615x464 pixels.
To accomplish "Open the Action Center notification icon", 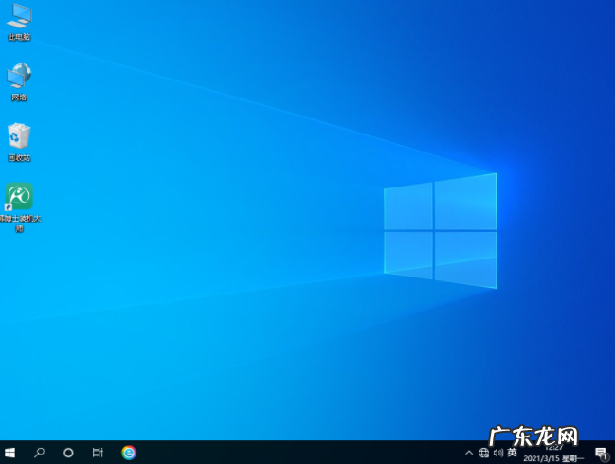I will coord(601,453).
